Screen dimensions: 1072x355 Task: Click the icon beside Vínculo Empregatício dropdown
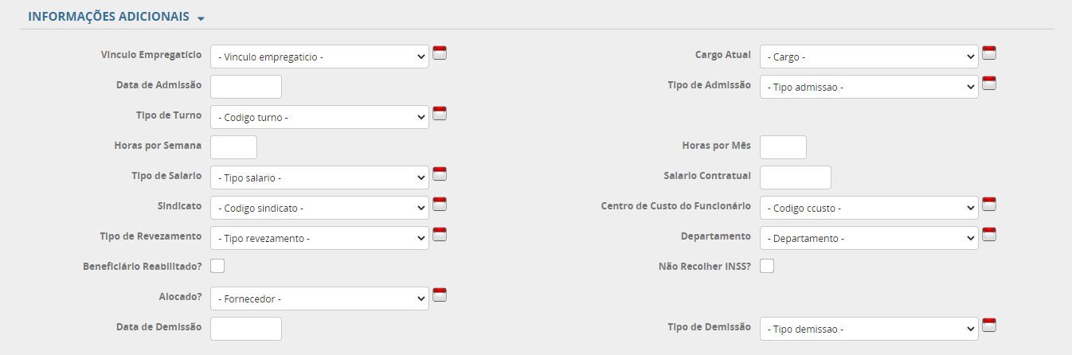[440, 53]
